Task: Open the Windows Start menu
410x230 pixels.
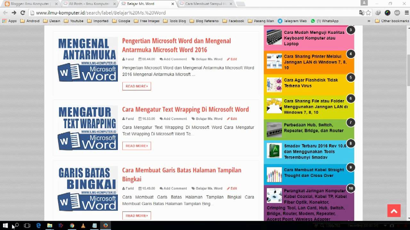Action: pos(5,226)
